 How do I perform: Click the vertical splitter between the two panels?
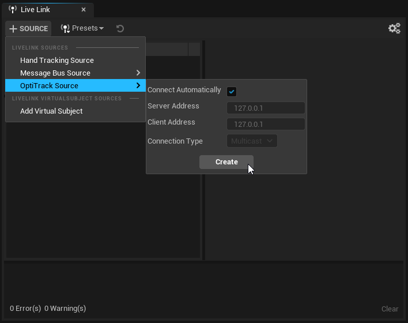[203, 219]
